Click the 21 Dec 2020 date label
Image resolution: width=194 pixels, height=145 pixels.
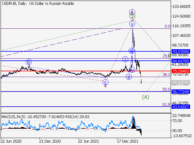coord(50,141)
